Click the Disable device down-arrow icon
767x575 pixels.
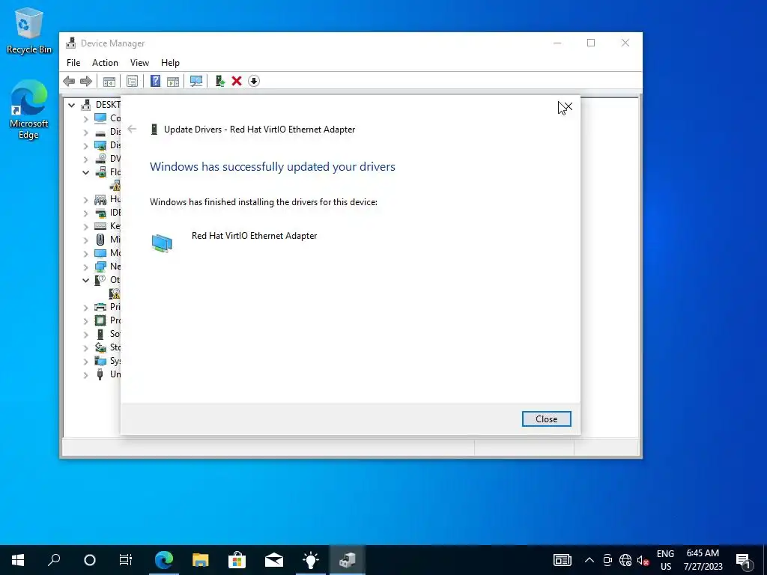pos(253,81)
